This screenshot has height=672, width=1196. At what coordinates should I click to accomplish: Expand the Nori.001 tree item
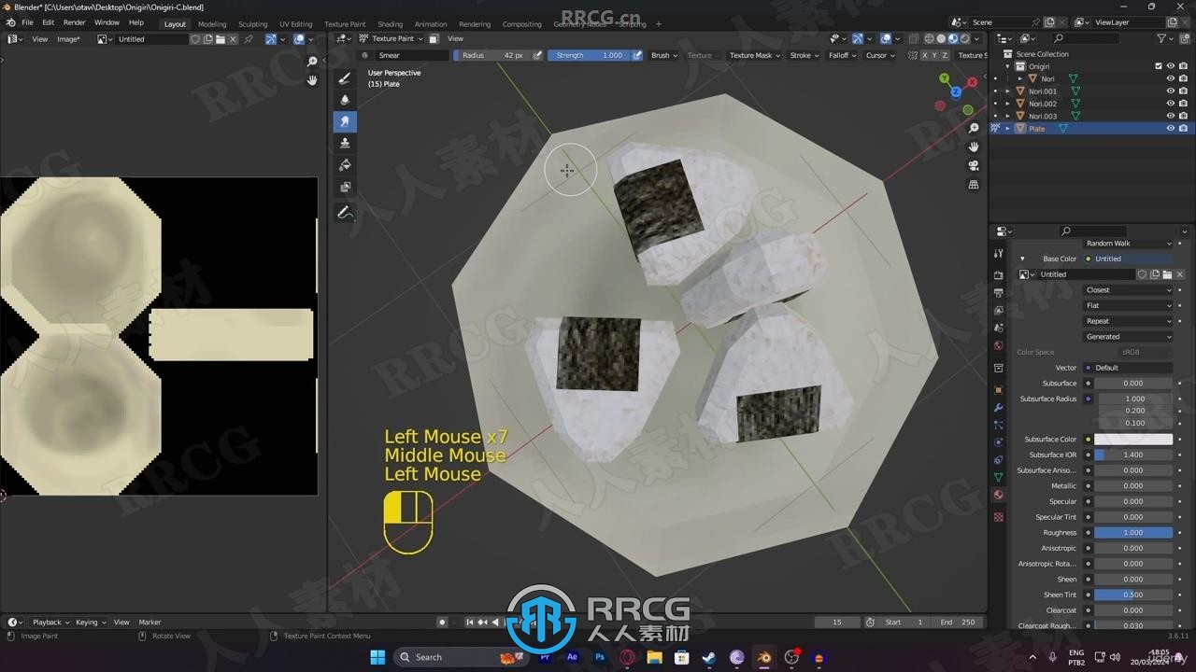(x=1007, y=91)
